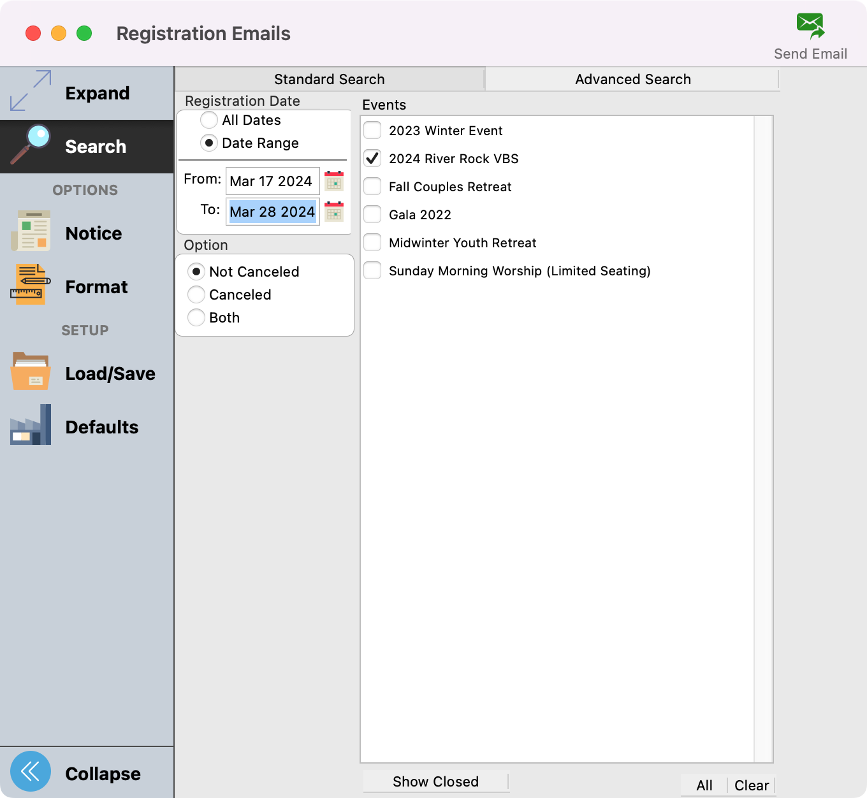This screenshot has width=867, height=798.
Task: Click the Load/Save folder icon
Action: point(31,372)
